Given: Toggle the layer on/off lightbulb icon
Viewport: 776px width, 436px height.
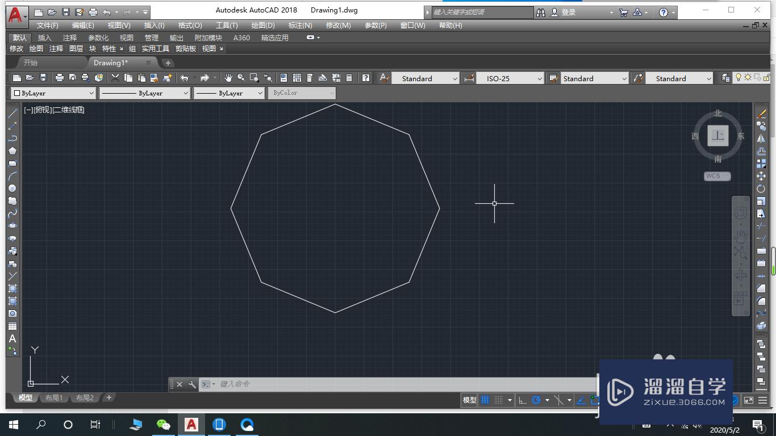Looking at the screenshot, I should [x=739, y=78].
